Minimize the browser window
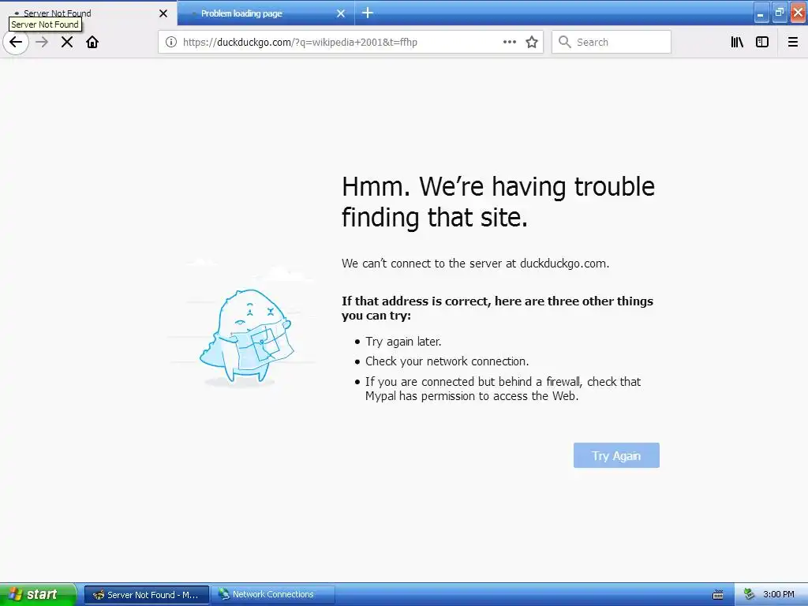Screen dimensions: 808x606 click(x=761, y=13)
